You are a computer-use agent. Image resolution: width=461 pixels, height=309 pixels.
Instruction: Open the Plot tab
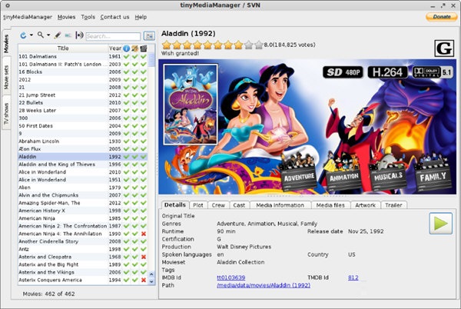(x=198, y=205)
